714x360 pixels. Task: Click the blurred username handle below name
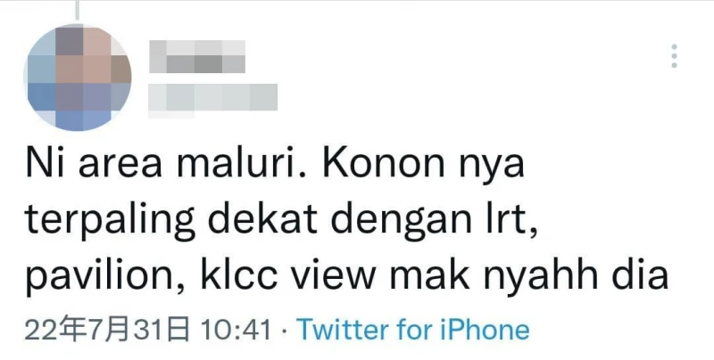coord(212,97)
